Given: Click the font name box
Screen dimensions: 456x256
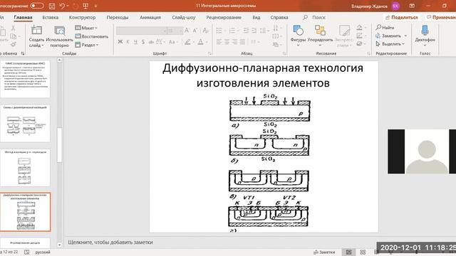Looking at the screenshot, I should click(142, 31).
